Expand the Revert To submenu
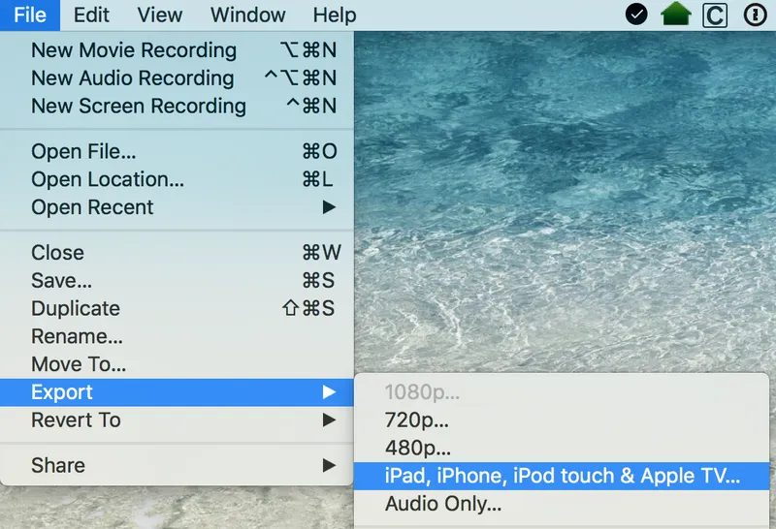Screen dimensions: 776x529 (177, 420)
